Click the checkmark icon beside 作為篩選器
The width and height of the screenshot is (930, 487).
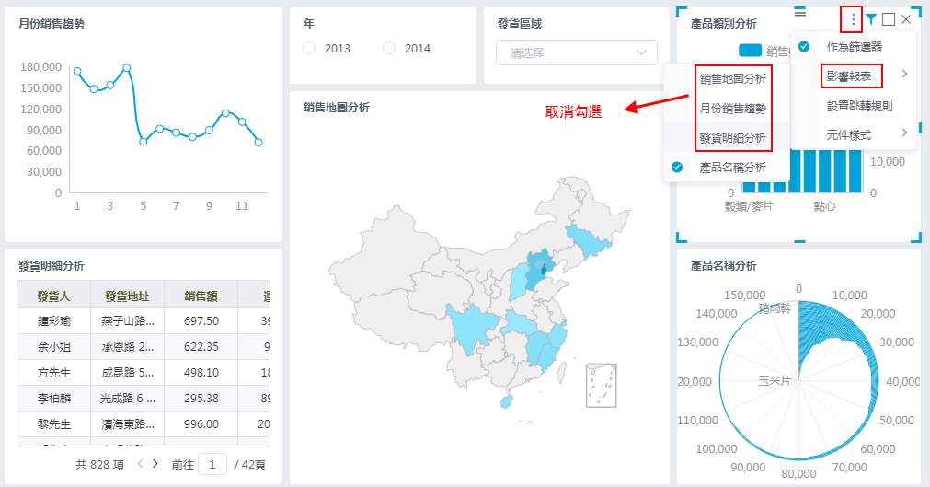click(804, 46)
